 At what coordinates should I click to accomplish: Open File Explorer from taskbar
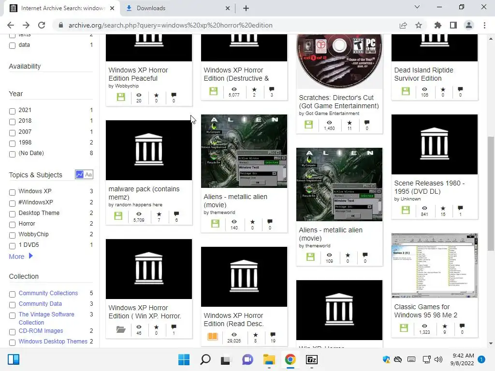coord(269,359)
